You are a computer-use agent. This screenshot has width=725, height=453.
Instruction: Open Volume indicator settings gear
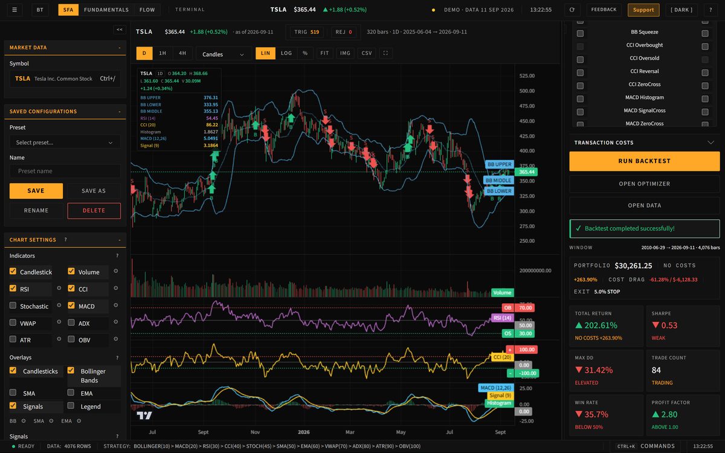116,272
